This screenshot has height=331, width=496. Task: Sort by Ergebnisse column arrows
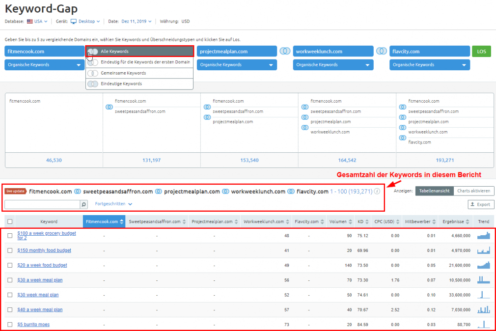(x=468, y=222)
